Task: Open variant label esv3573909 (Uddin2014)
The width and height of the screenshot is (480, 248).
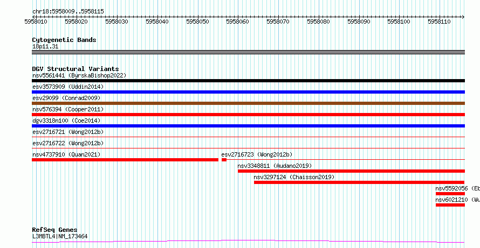Action: pyautogui.click(x=68, y=87)
